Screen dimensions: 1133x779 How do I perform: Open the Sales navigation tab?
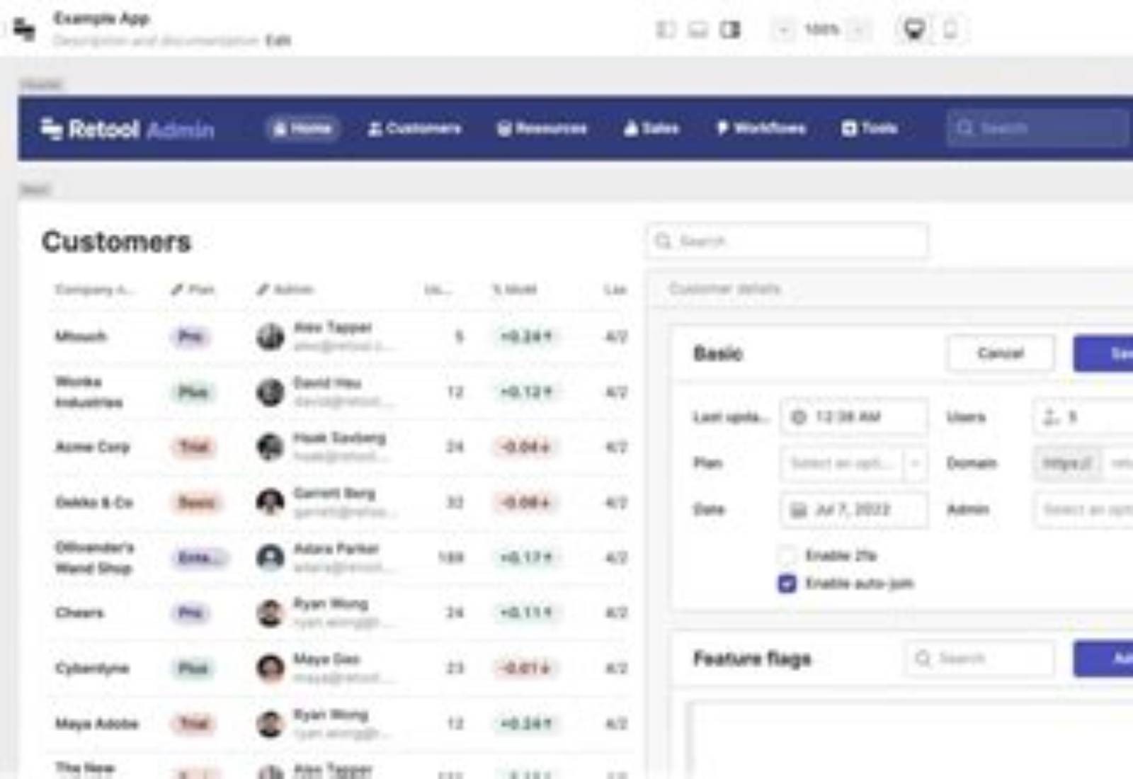(x=651, y=128)
